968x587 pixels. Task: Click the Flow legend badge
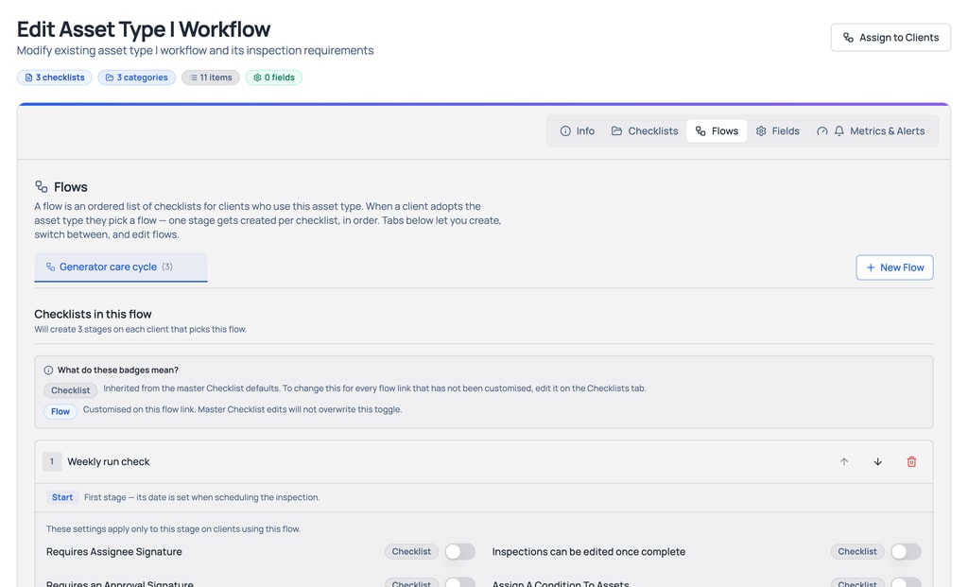tap(60, 411)
